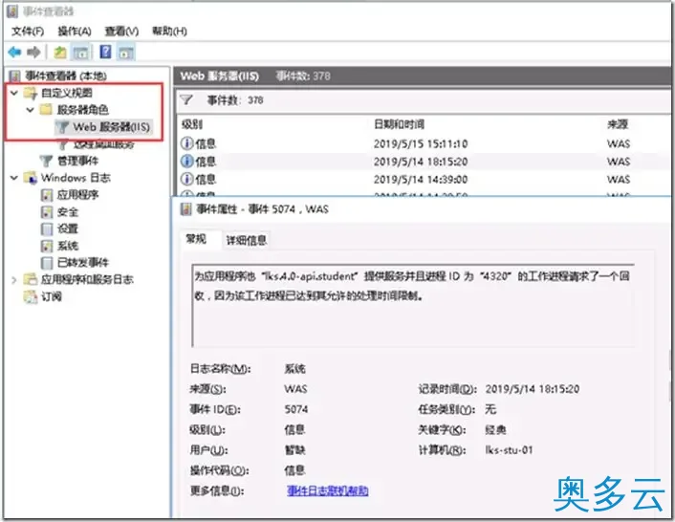This screenshot has height=522, width=675.
Task: Expand the 应用程序和服务日志 node
Action: coord(13,280)
